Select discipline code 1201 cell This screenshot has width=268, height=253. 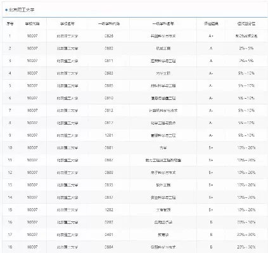[x=109, y=135]
